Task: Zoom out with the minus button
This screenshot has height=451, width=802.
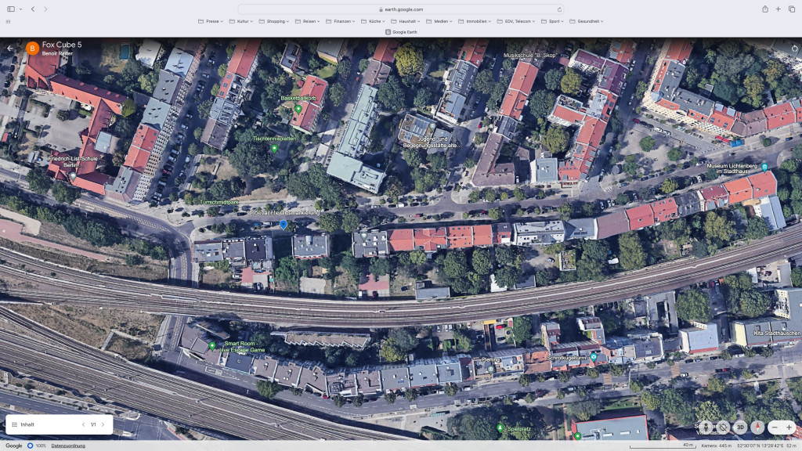Action: [775, 427]
